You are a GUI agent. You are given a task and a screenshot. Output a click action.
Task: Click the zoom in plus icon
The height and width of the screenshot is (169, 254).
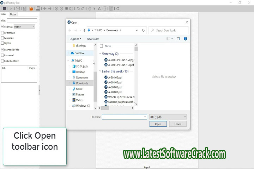coord(56,8)
